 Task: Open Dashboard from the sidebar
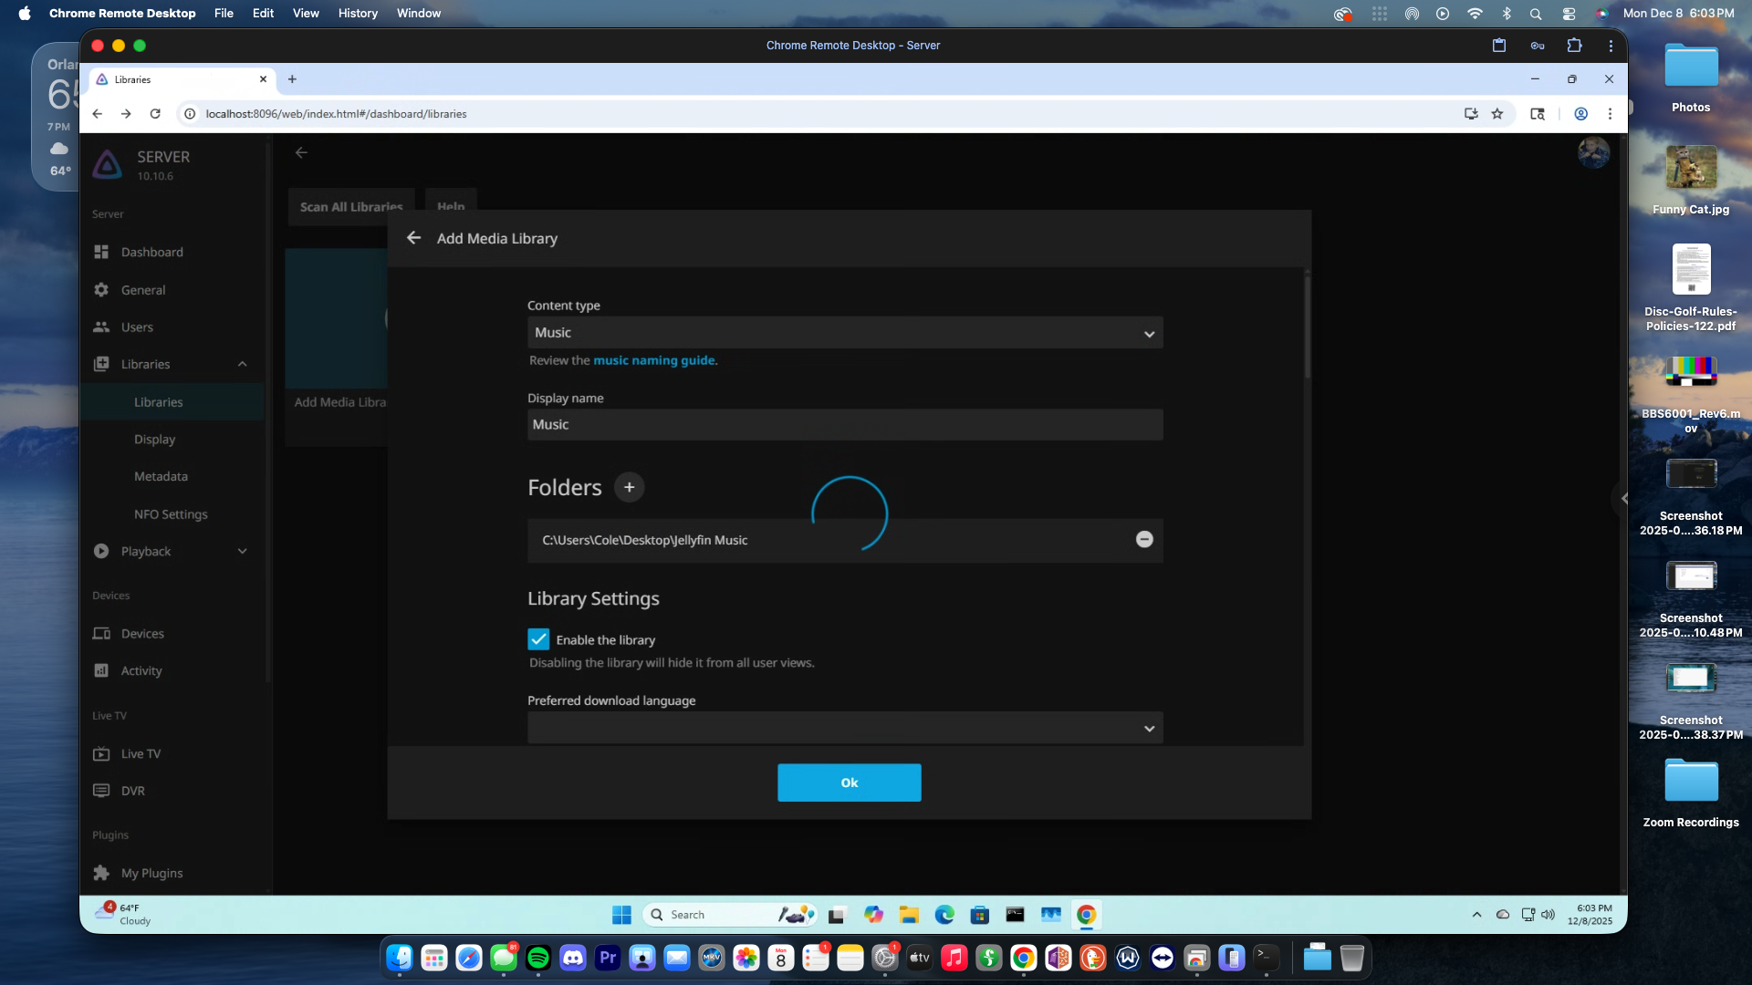point(151,252)
